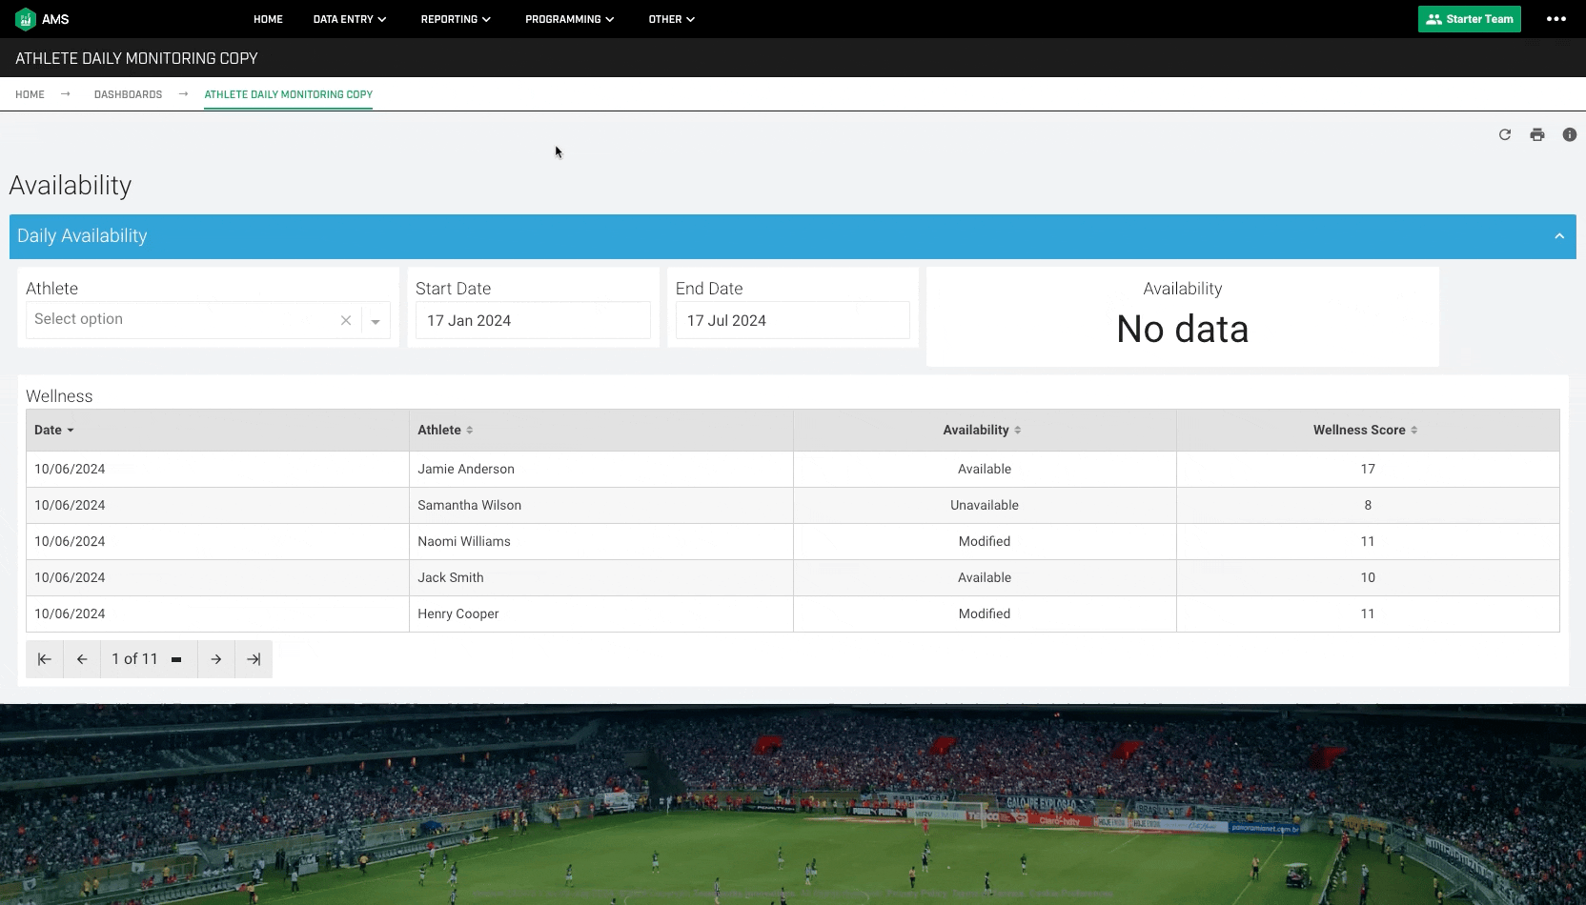Click the Wellness Score value 8
The width and height of the screenshot is (1586, 905).
tap(1368, 505)
